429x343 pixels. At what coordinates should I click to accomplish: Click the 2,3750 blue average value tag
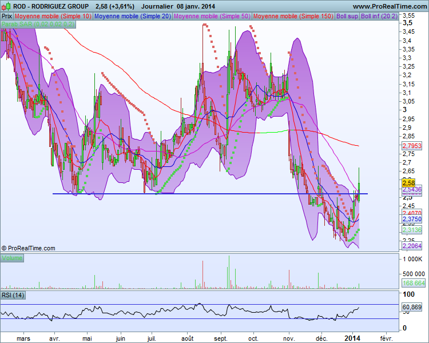tap(412, 219)
